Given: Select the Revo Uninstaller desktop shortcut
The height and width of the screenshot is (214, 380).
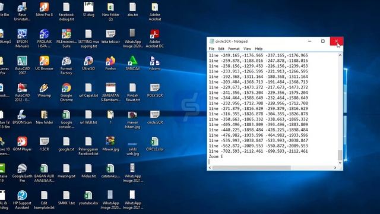Looking at the screenshot, I should 22,12.
